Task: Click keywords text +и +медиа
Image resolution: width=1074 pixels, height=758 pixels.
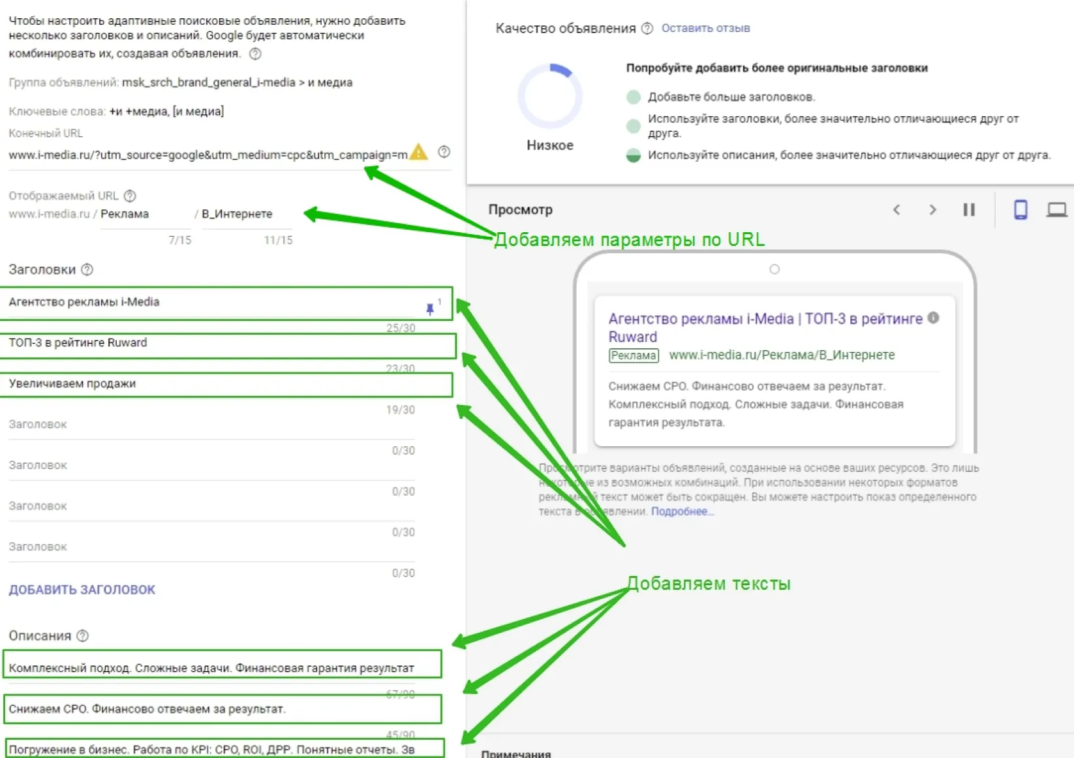Action: click(x=139, y=112)
